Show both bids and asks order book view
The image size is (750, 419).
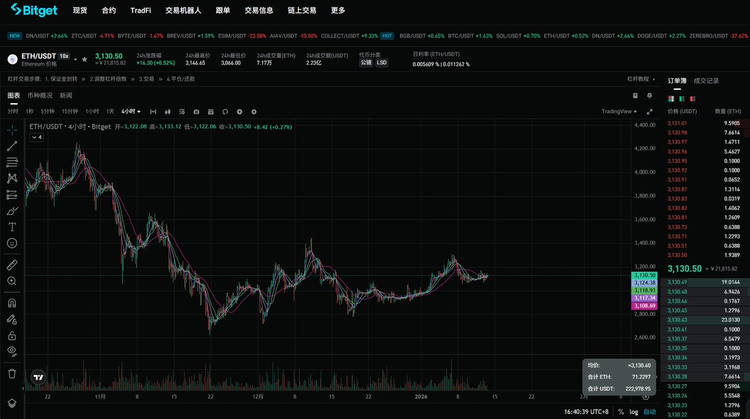point(671,99)
